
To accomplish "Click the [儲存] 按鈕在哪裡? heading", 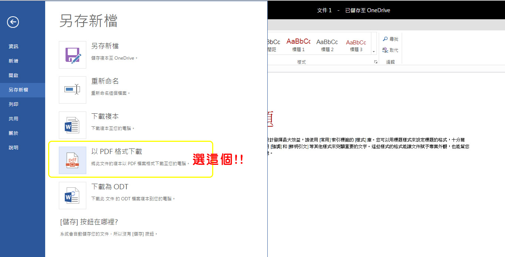I will point(89,222).
